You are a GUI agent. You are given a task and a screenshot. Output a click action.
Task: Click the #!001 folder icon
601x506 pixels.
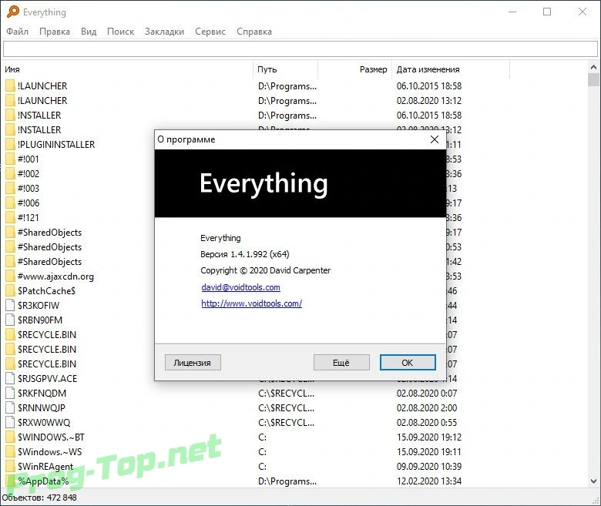pos(10,159)
